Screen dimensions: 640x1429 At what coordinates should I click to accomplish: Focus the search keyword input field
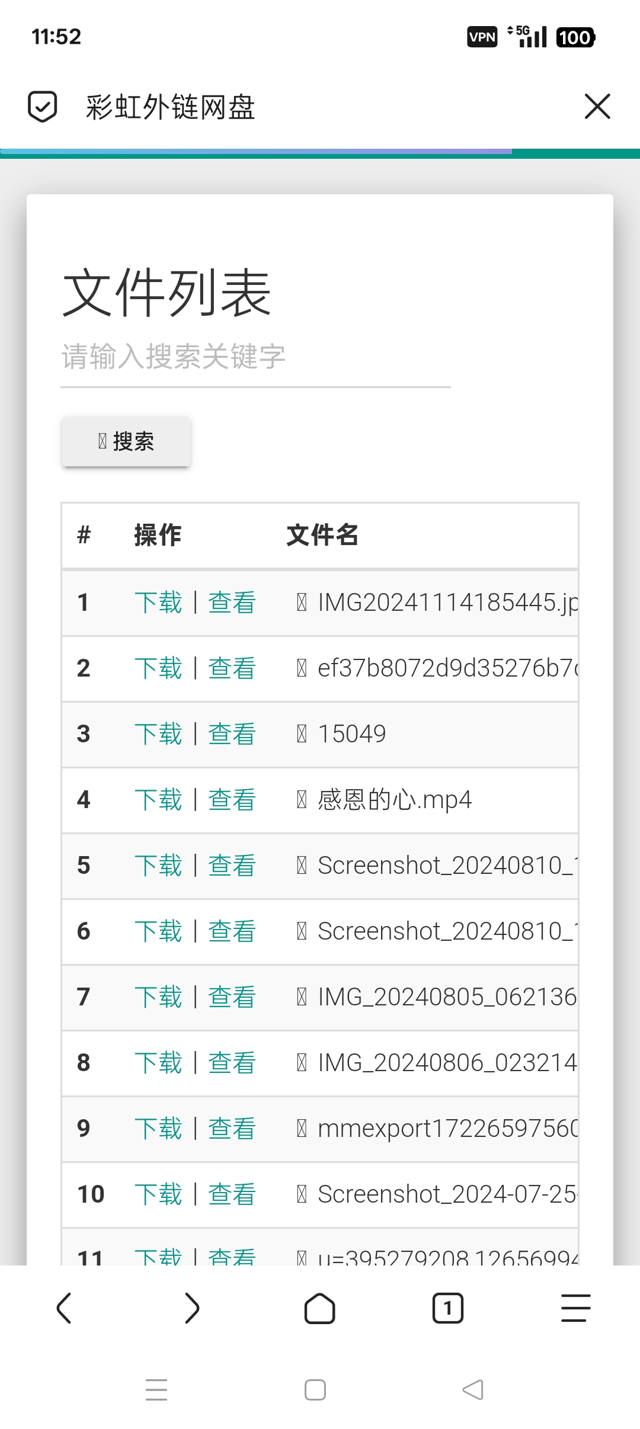(x=255, y=357)
